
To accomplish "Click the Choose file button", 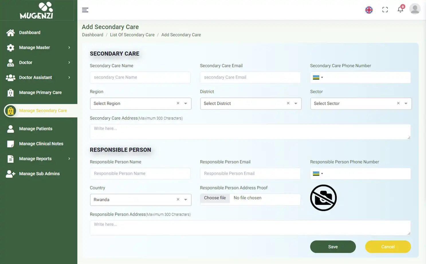I will [x=215, y=198].
